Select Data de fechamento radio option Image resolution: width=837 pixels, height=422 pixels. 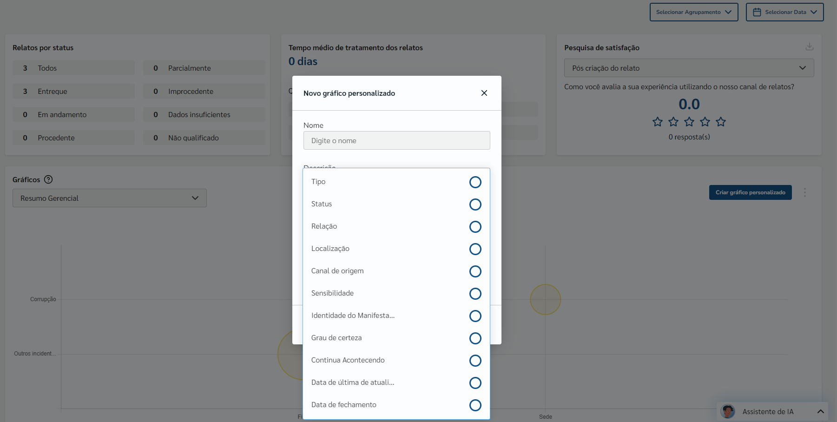(x=475, y=405)
